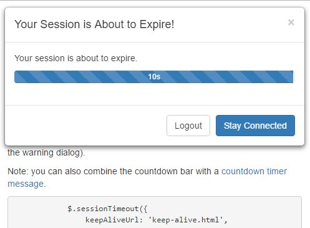Close the session expiry dialog with X
The height and width of the screenshot is (228, 310).
click(x=291, y=22)
